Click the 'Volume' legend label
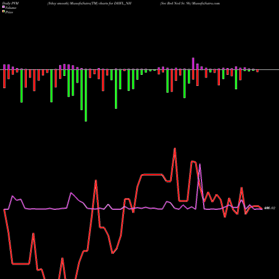 click(11, 8)
